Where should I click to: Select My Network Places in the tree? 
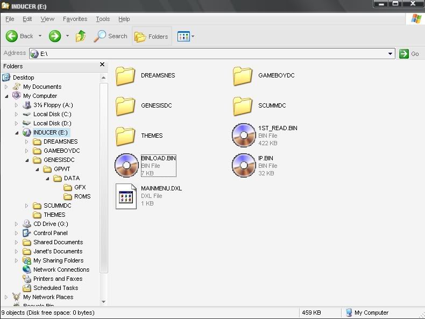(x=48, y=297)
